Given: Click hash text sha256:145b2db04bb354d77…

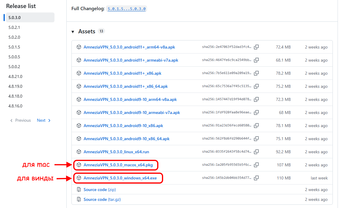Looking at the screenshot, I should pyautogui.click(x=227, y=178).
